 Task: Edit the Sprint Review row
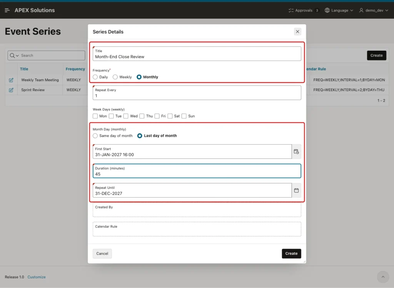(x=11, y=90)
